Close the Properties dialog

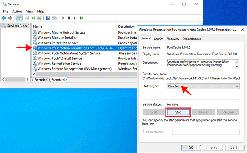(243, 29)
